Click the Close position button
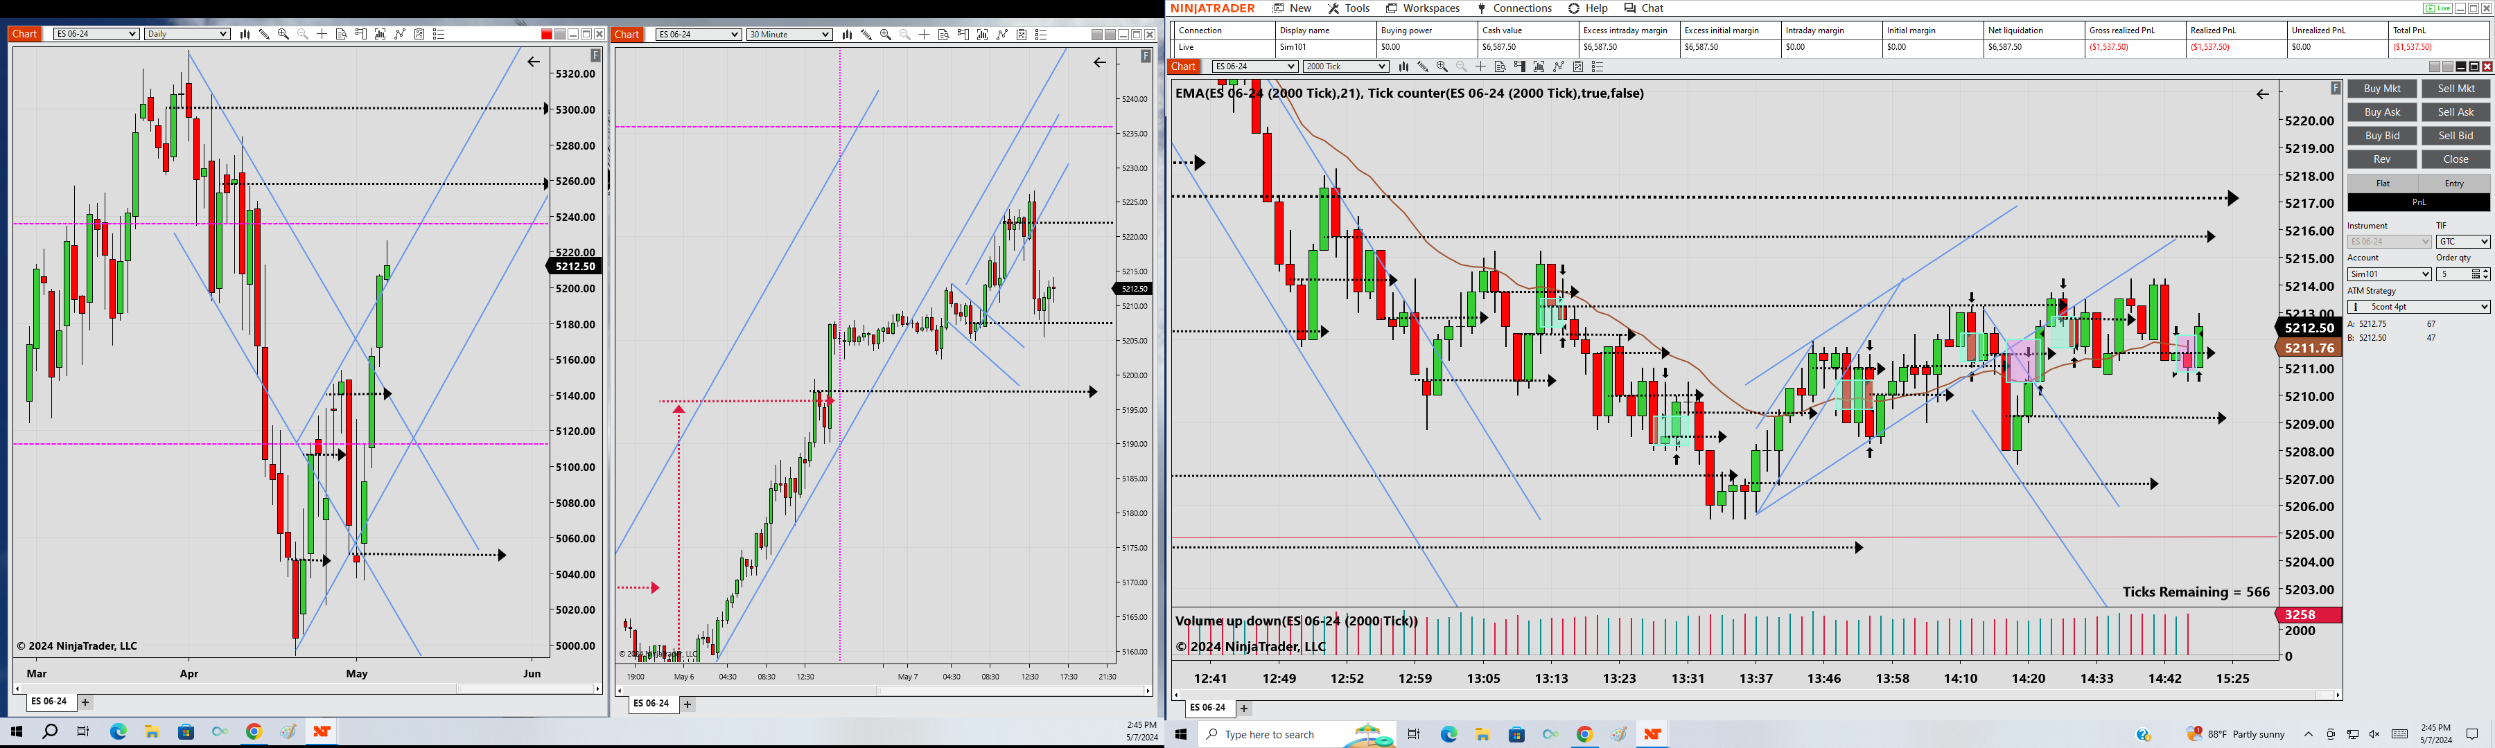This screenshot has width=2495, height=748. click(x=2456, y=160)
